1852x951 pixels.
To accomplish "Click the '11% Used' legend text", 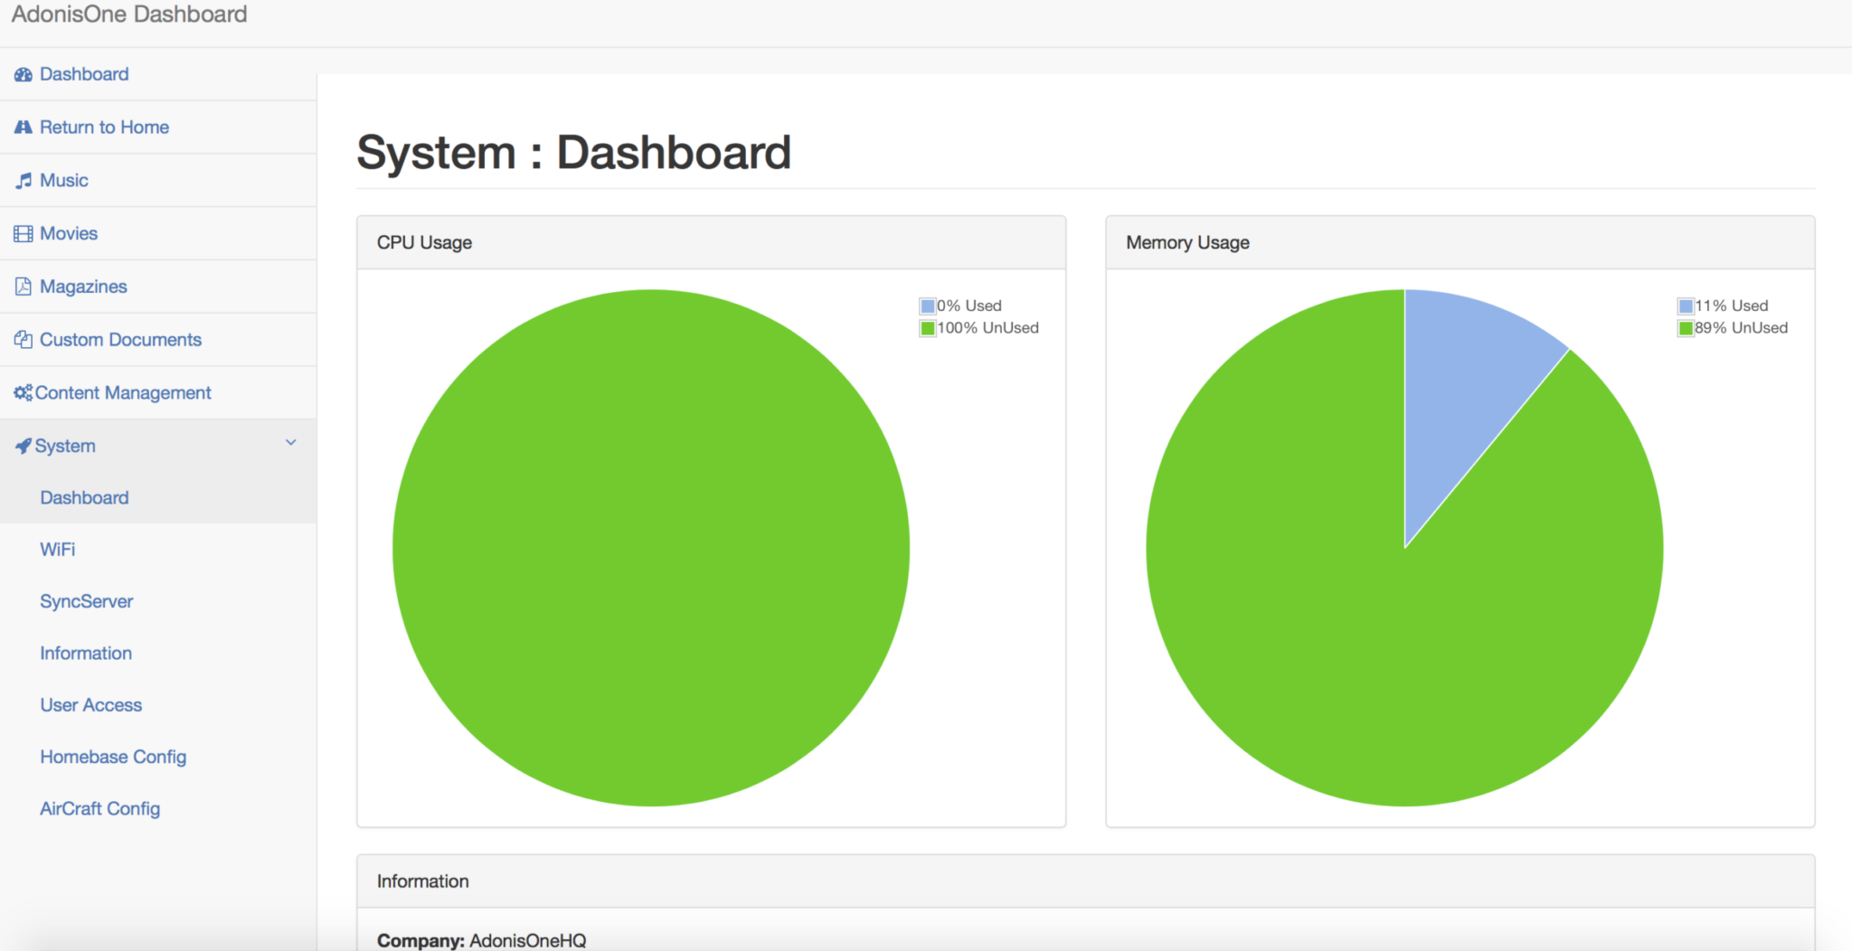I will 1732,306.
